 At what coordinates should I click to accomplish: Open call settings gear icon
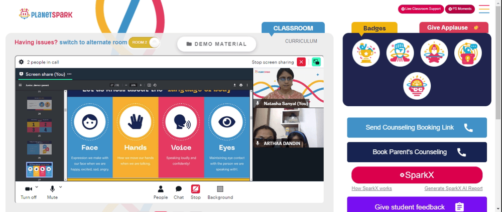21,62
